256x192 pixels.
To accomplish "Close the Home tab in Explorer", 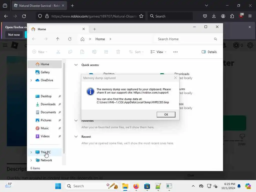I will (x=83, y=29).
